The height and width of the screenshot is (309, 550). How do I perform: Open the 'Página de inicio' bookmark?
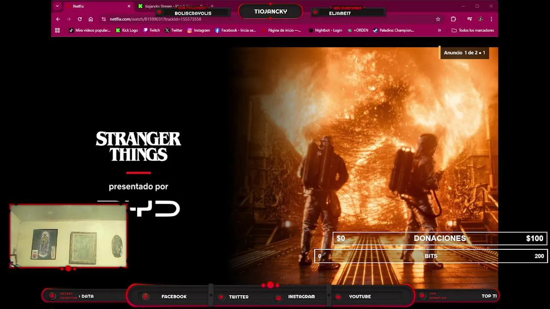281,30
